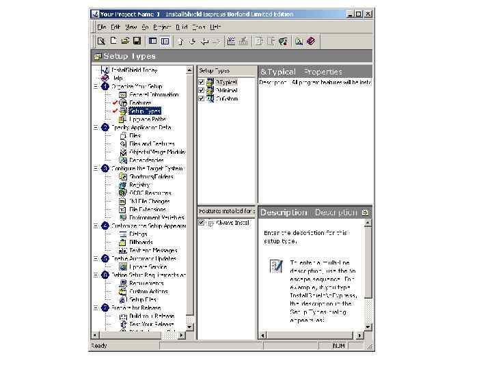Open the Edit menu
The width and height of the screenshot is (492, 369).
coord(115,27)
